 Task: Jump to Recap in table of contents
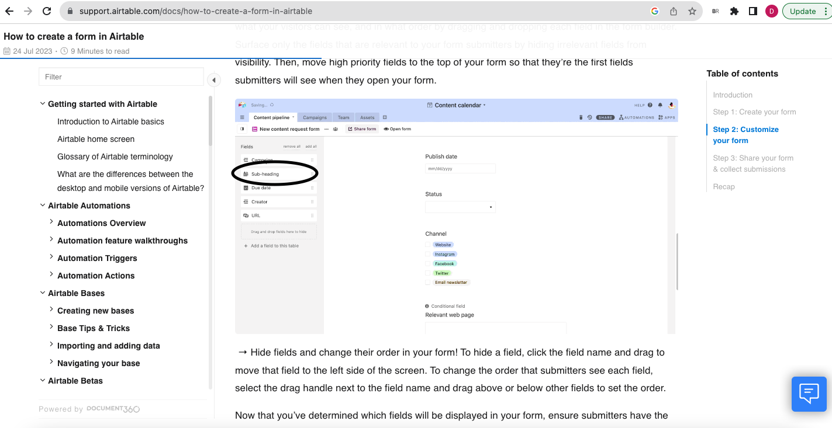point(724,187)
